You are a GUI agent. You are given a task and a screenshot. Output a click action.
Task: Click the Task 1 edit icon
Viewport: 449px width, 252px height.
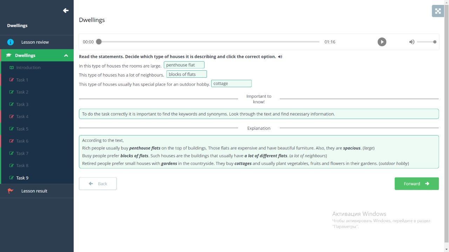pyautogui.click(x=12, y=80)
